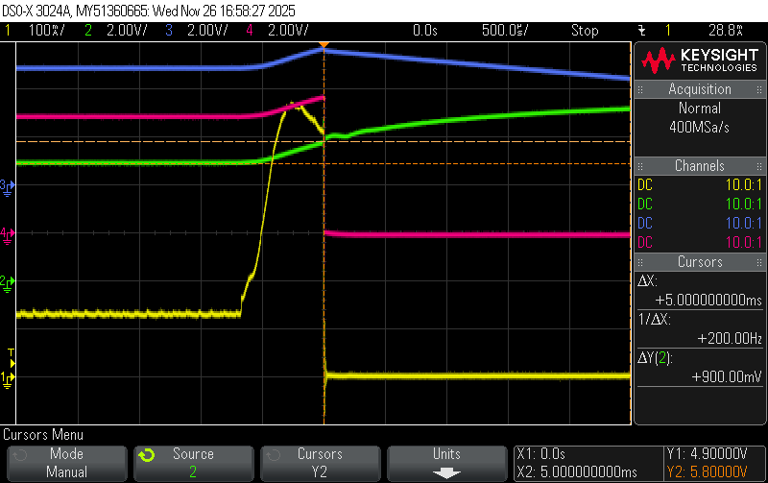Click the green rotate-knob icon on Source
The width and height of the screenshot is (768, 483).
(x=147, y=455)
